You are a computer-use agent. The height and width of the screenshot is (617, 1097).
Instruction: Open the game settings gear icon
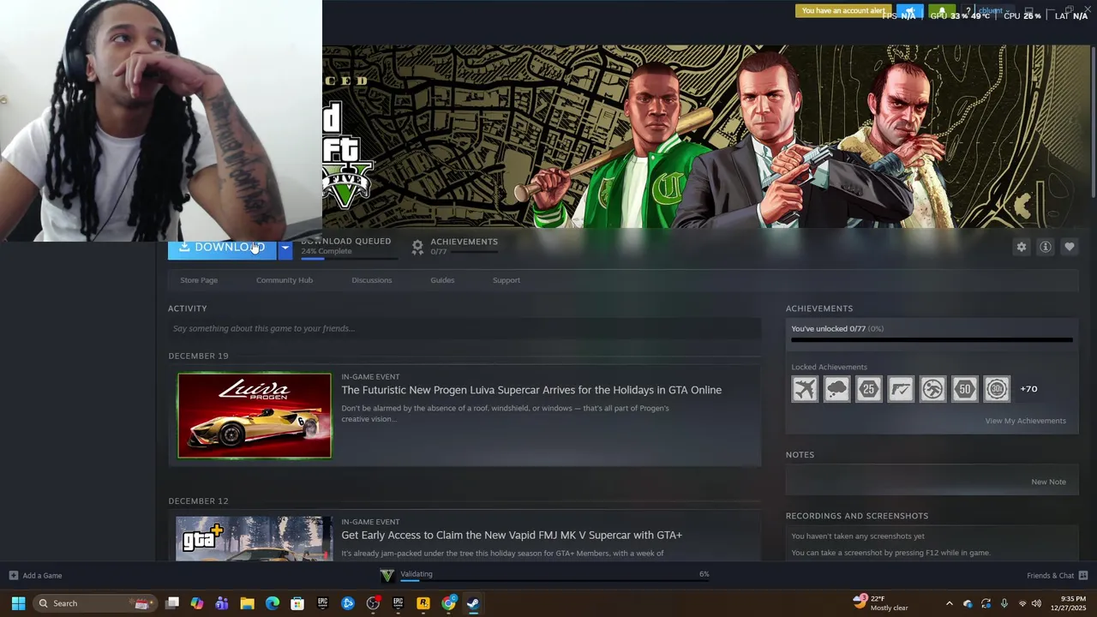pyautogui.click(x=1021, y=247)
